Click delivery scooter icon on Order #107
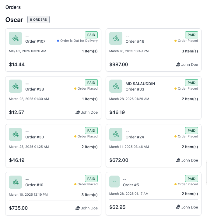Screen dimensions: 207x221 [x=15, y=38]
